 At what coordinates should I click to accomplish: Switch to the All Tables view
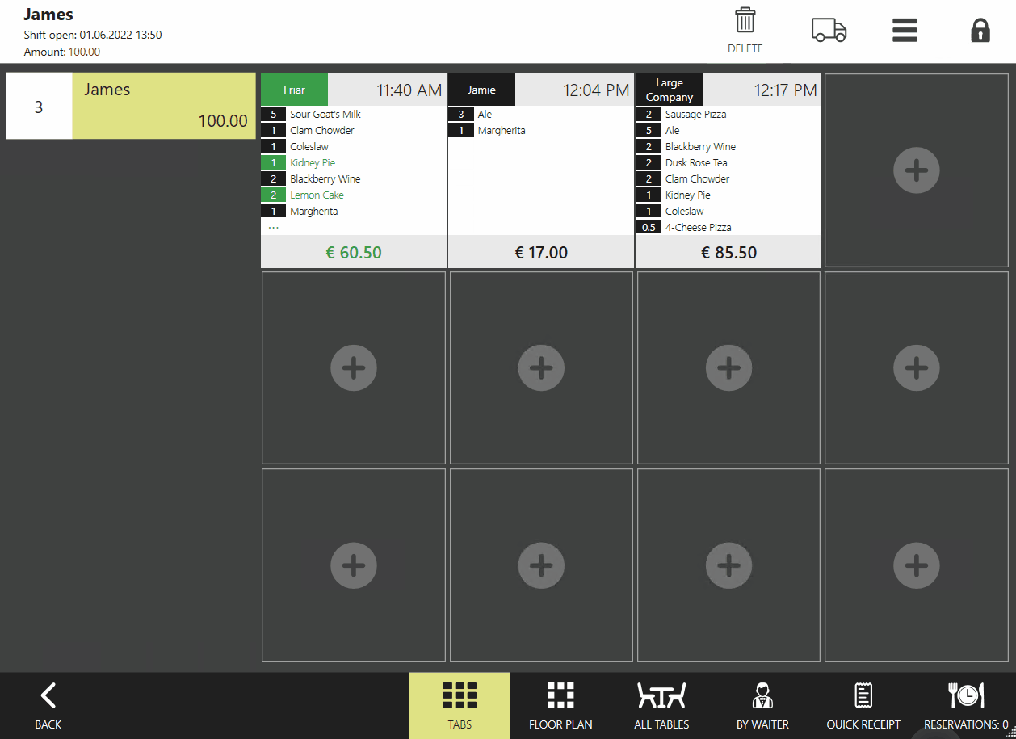[x=661, y=705]
